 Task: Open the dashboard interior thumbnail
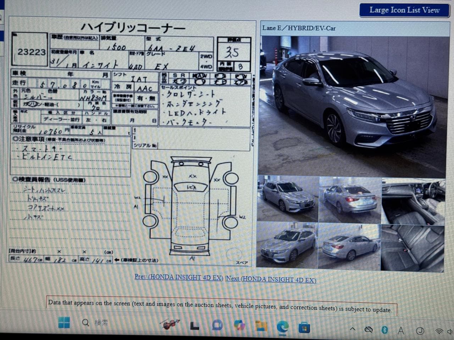click(414, 201)
